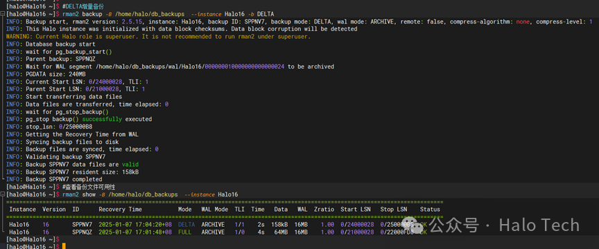Click 'Backup SPPNV7 resident size: 158kB' line
Image resolution: width=599 pixels, height=249 pixels.
coord(72,172)
